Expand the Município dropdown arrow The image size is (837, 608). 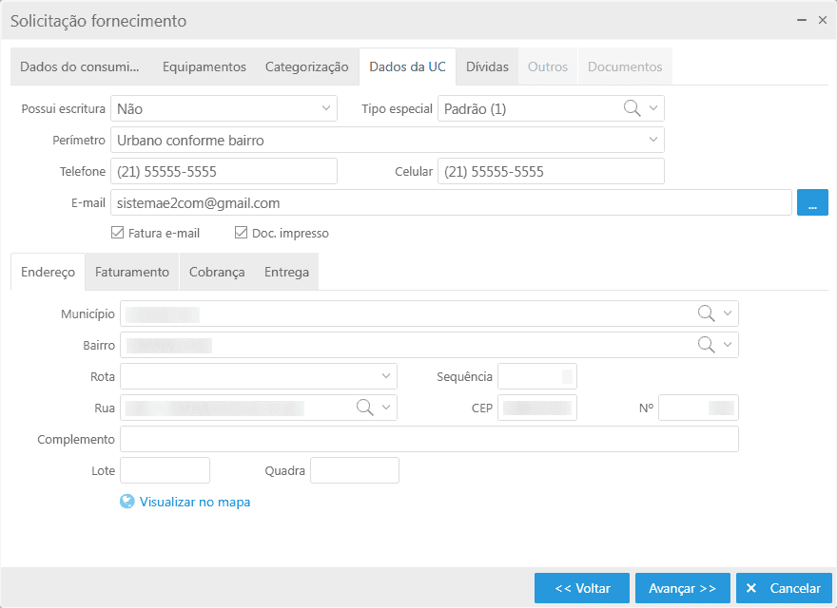[728, 313]
